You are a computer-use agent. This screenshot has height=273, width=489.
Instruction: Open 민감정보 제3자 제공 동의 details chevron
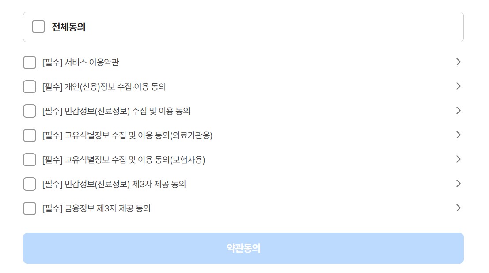pyautogui.click(x=459, y=184)
